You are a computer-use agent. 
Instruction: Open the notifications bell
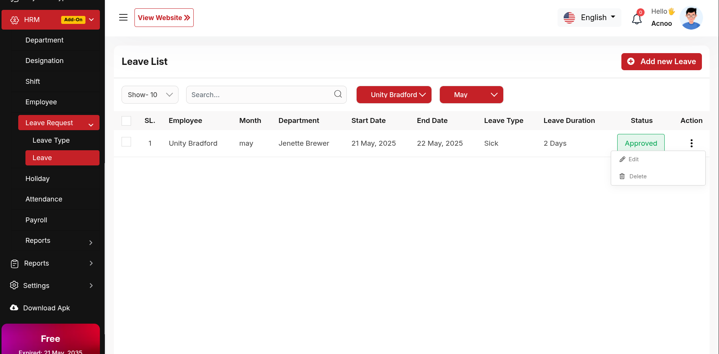point(637,19)
